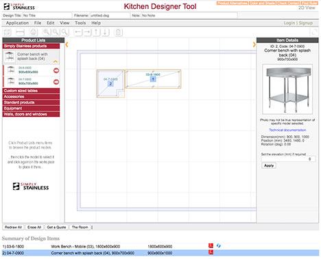Expand the Custom sized tables section
Screen dimensions: 321x259
pos(31,91)
